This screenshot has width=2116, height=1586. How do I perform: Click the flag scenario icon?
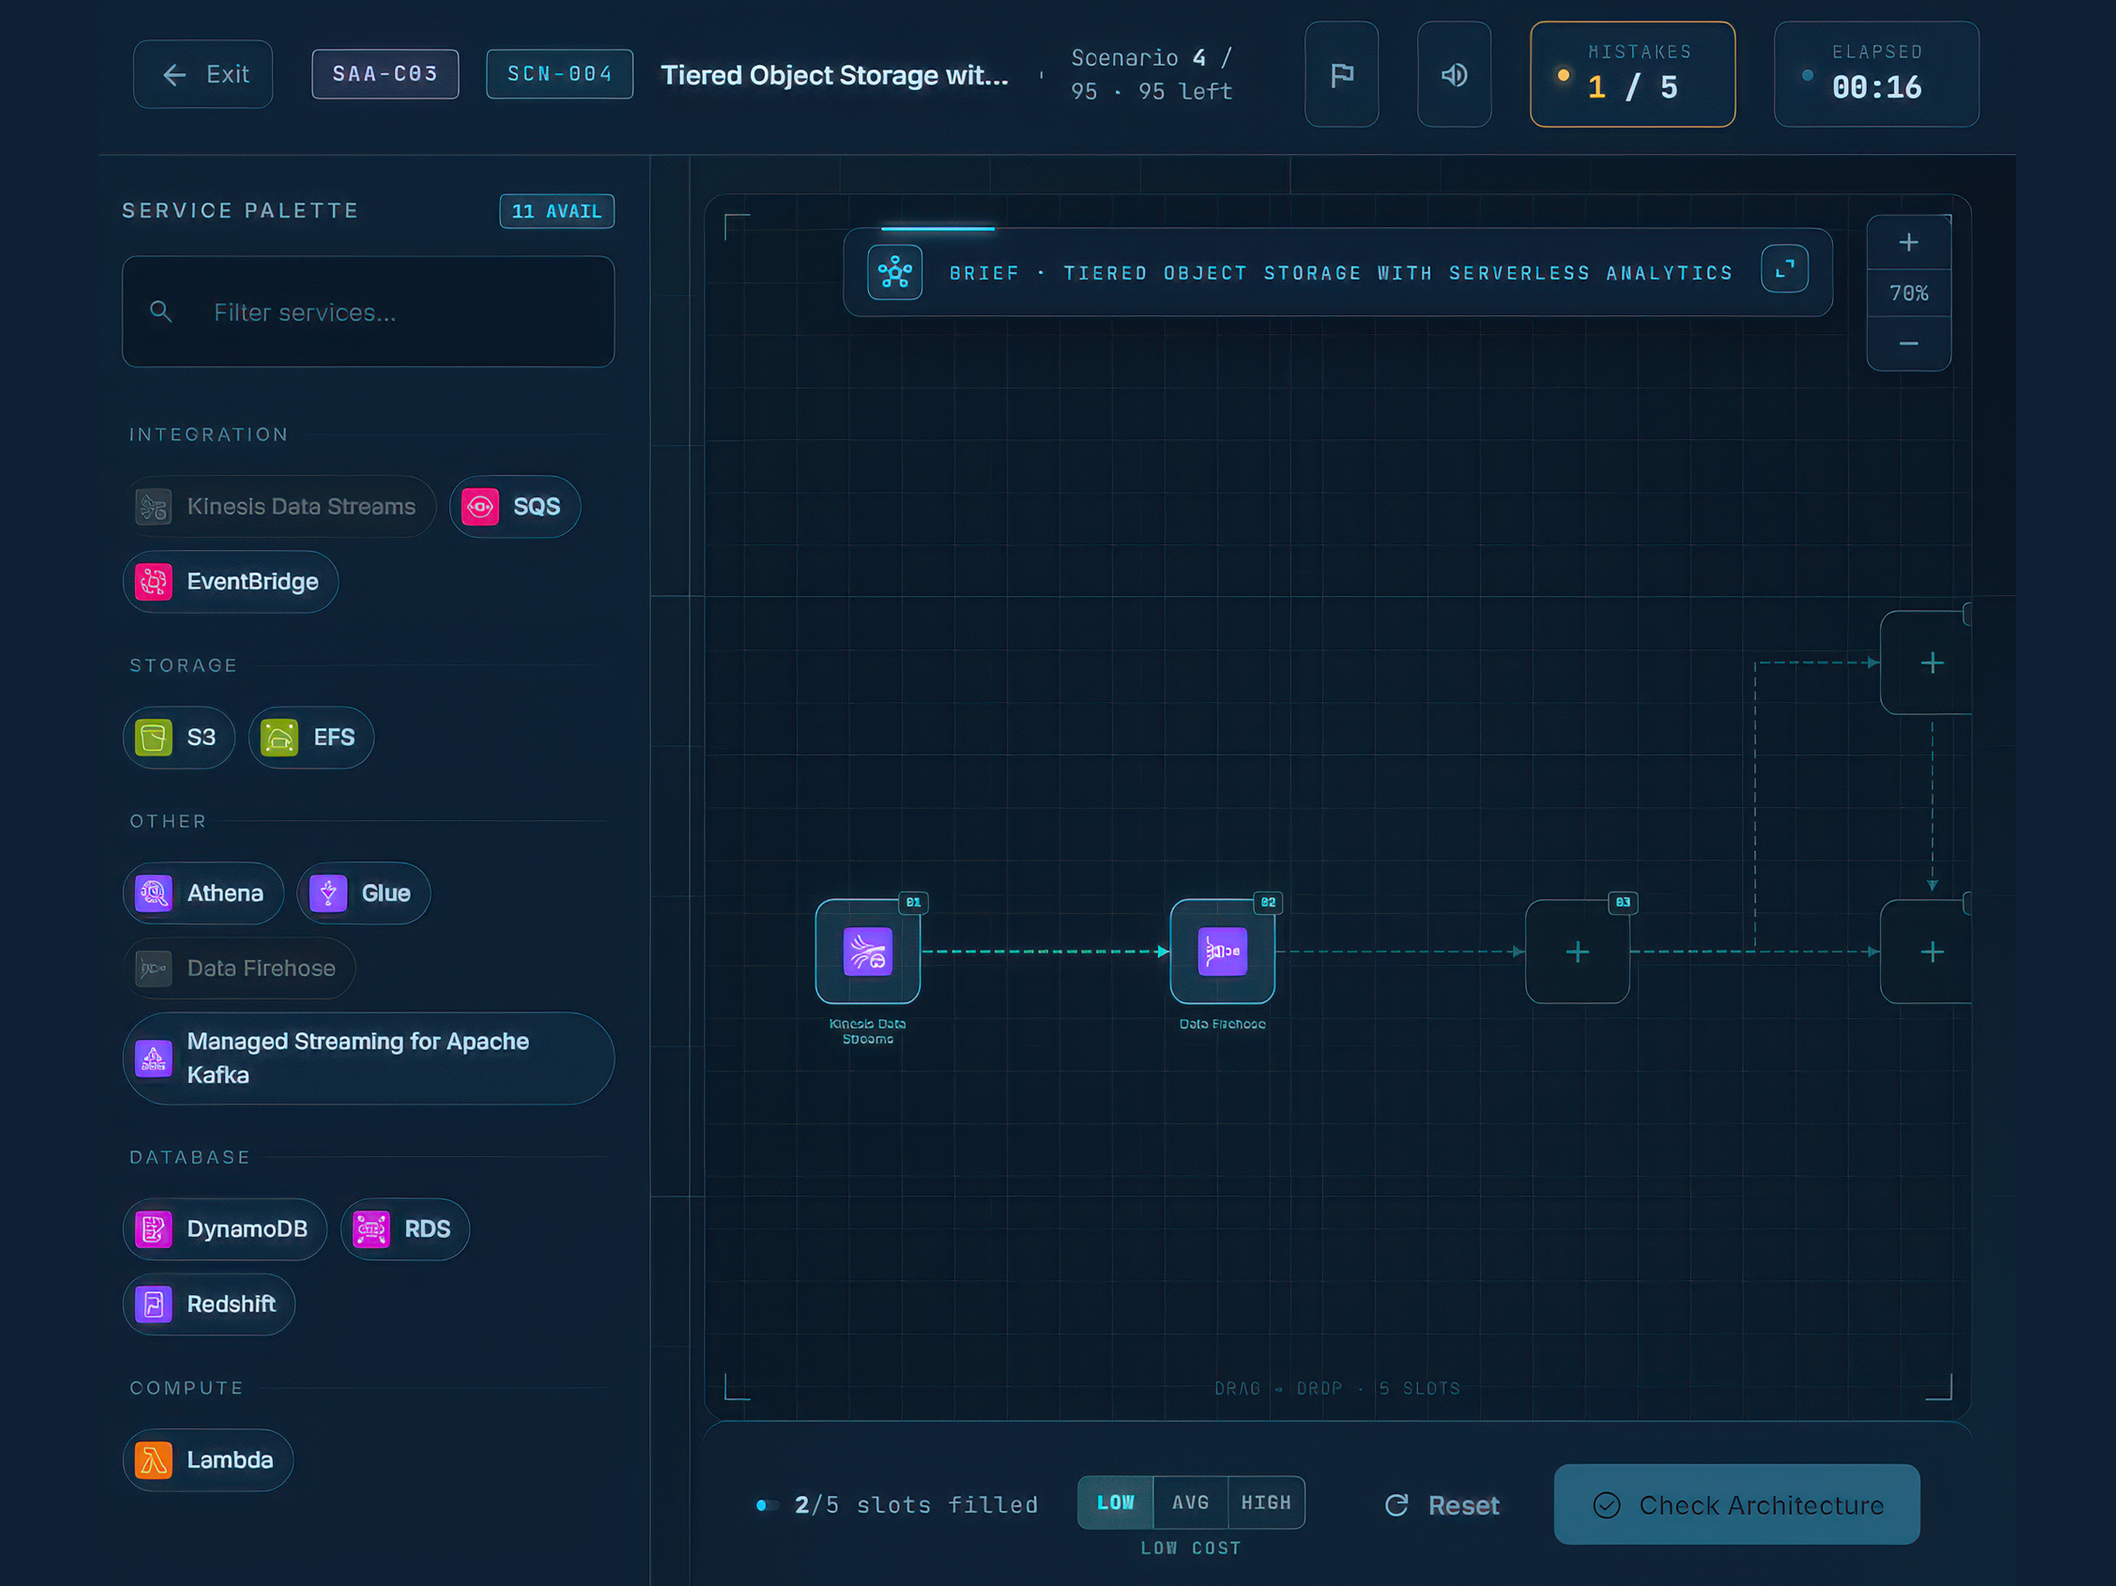pyautogui.click(x=1341, y=74)
